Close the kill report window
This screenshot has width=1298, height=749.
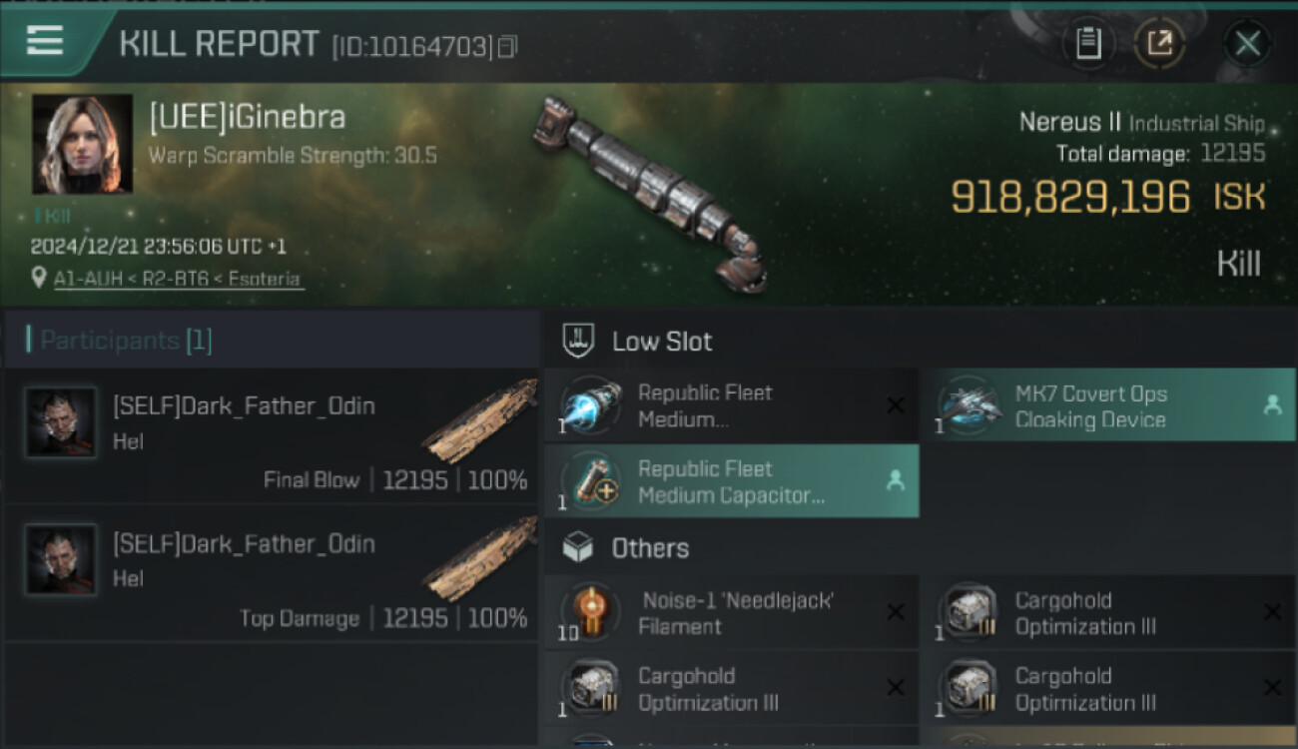[x=1247, y=43]
